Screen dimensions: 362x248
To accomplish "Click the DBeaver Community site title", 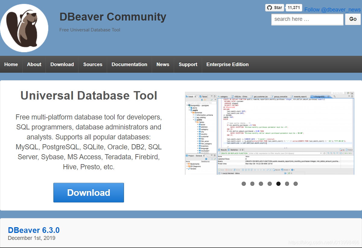I will tap(113, 17).
